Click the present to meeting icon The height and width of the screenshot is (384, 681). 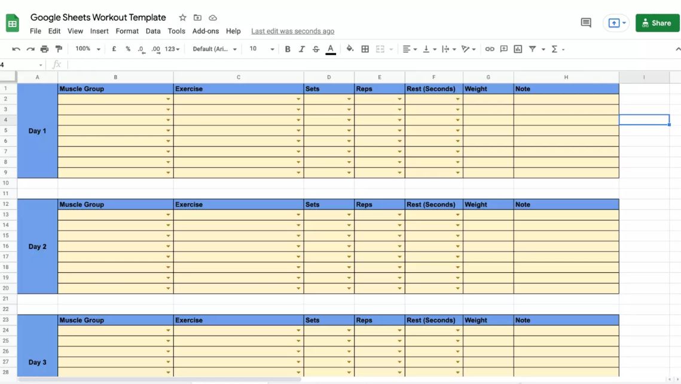[x=614, y=23]
